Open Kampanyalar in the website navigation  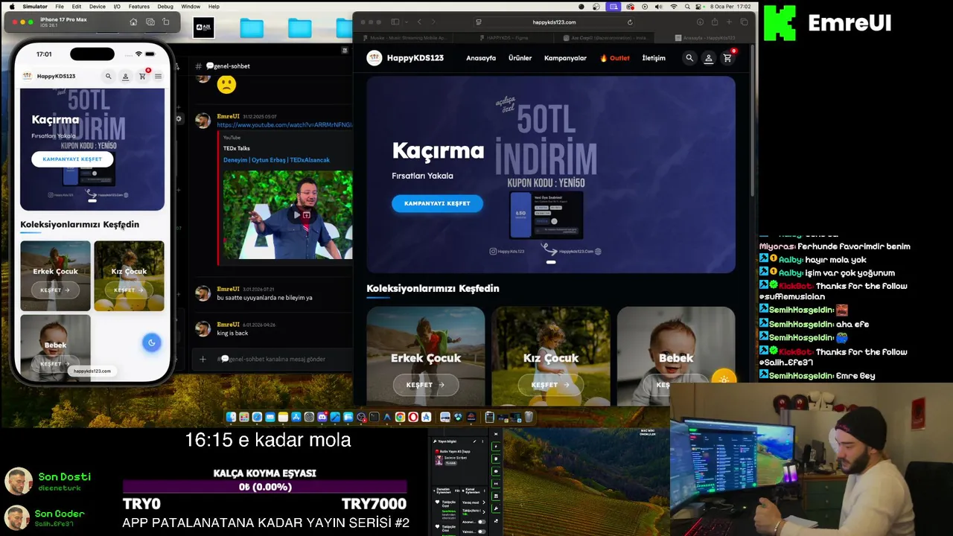click(x=565, y=58)
